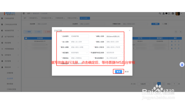185x104 pixels.
Task: Expand 线下销项开票 sidebar menu
Action: pyautogui.click(x=10, y=37)
